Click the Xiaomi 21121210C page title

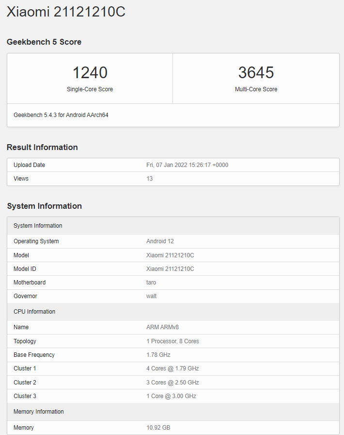(x=66, y=12)
